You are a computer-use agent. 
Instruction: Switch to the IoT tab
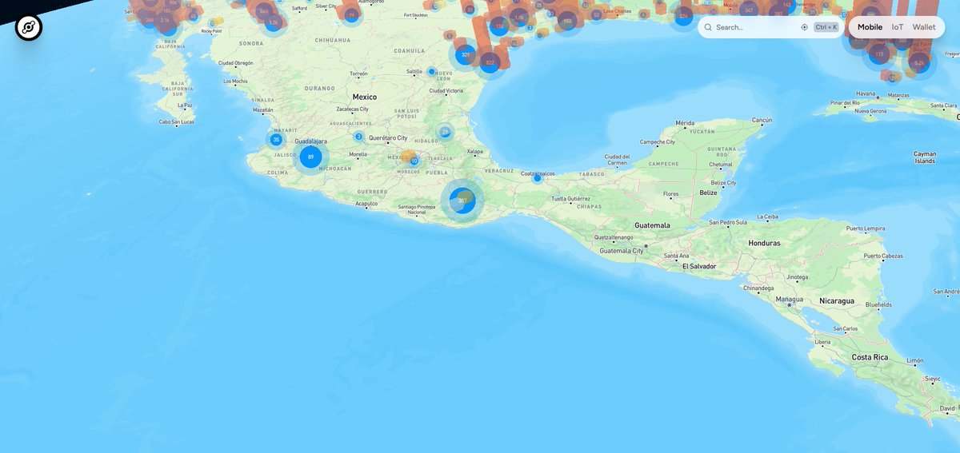click(898, 27)
